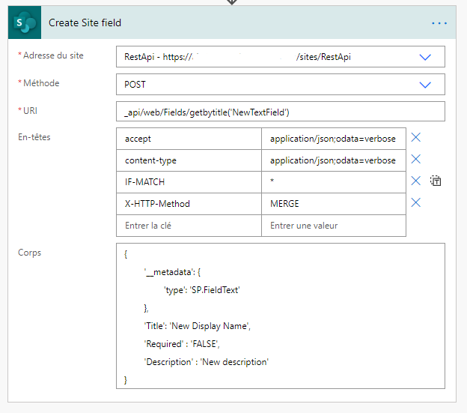Switch headers to text mode icon
Viewport: 467px width, 413px height.
[436, 181]
